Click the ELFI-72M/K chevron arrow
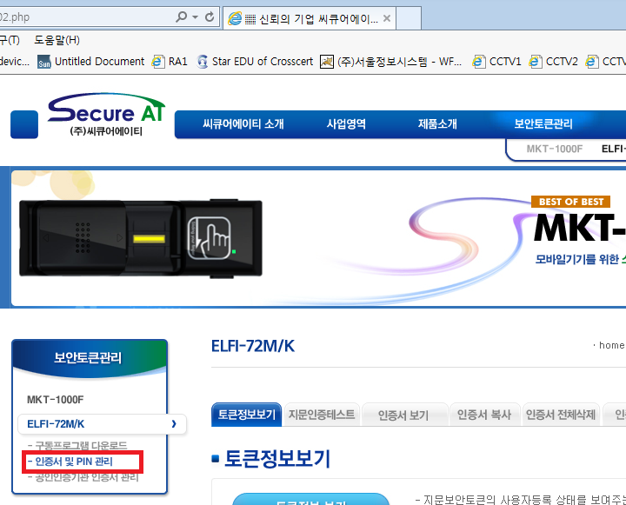The image size is (626, 505). [x=174, y=424]
